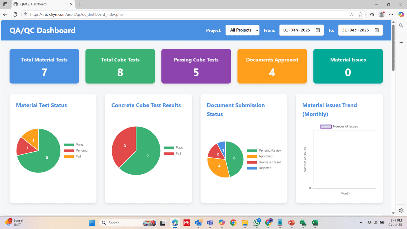Open the From date calendar picker
This screenshot has height=229, width=407.
[317, 30]
